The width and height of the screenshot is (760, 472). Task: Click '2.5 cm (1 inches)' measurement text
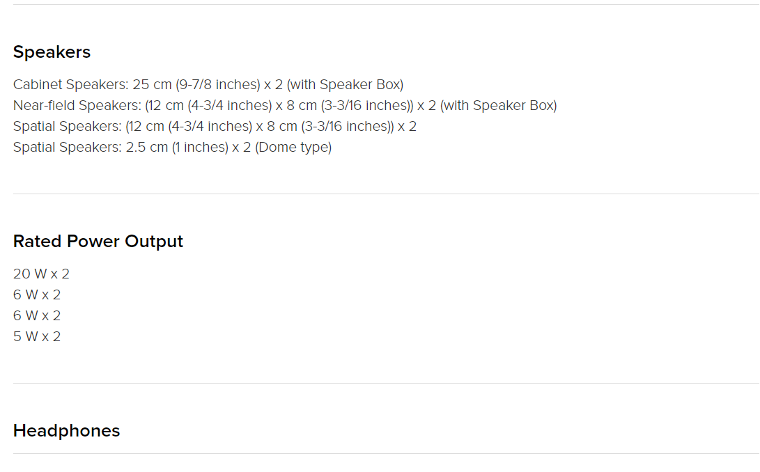pyautogui.click(x=177, y=147)
